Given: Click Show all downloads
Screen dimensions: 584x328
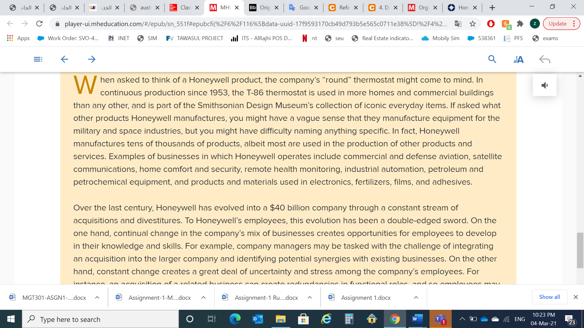Looking at the screenshot, I should click(x=549, y=297).
